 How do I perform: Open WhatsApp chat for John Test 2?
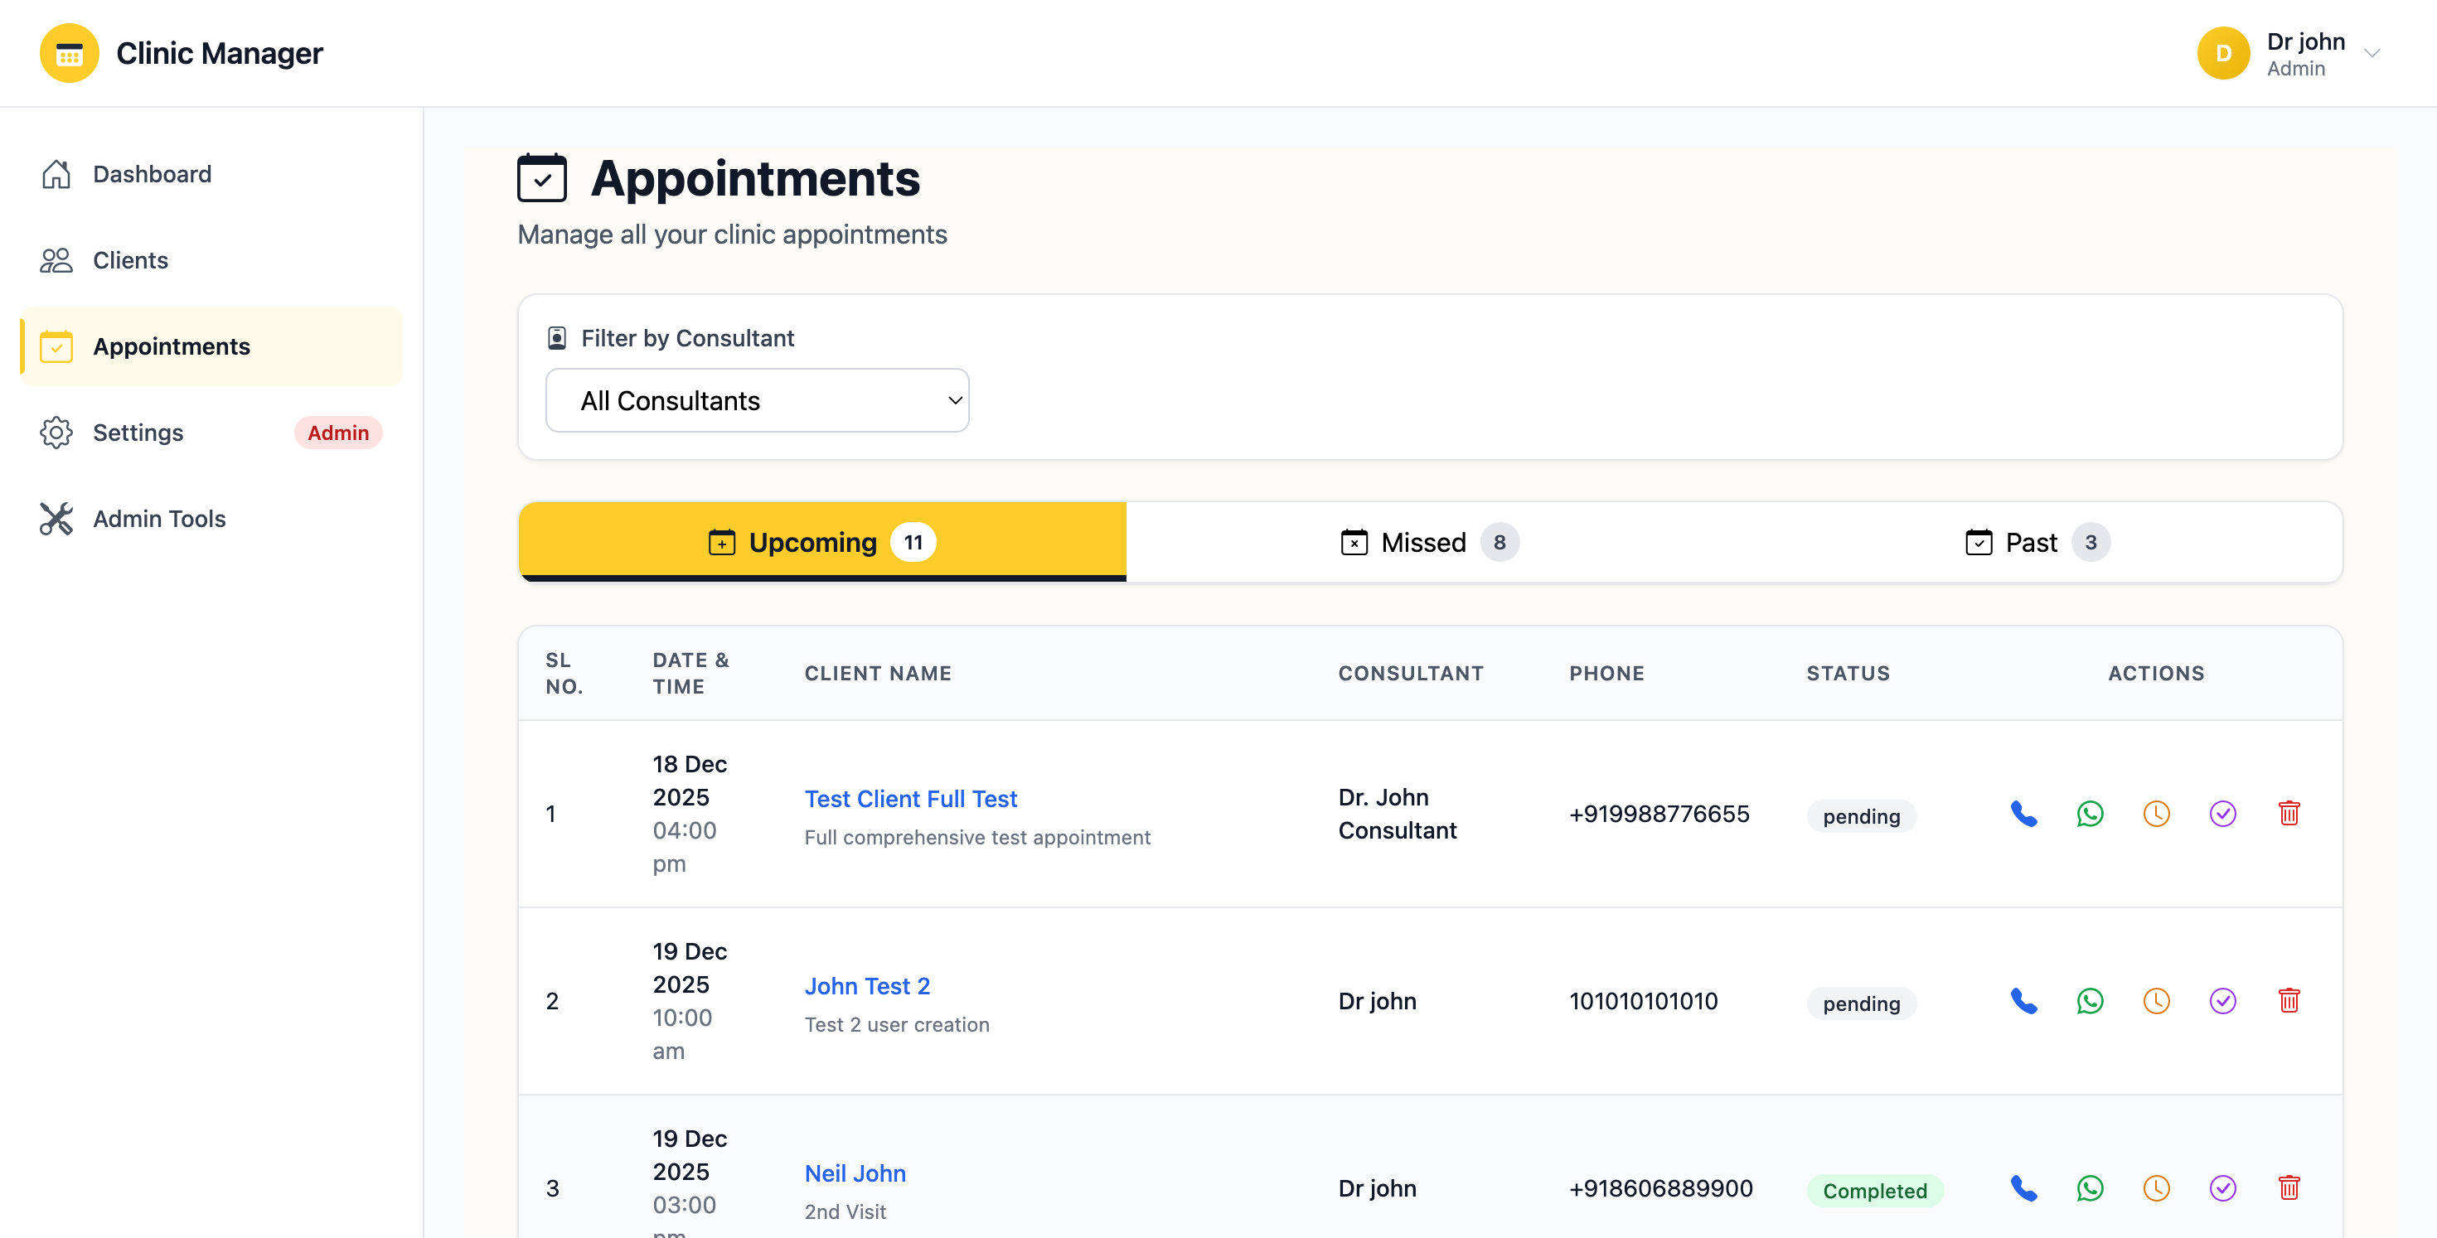click(2090, 1001)
